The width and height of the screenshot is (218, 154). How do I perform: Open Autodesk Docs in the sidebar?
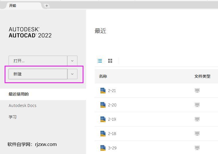tap(23, 106)
